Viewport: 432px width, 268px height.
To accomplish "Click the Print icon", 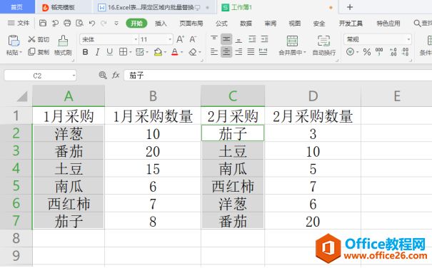I will 67,23.
